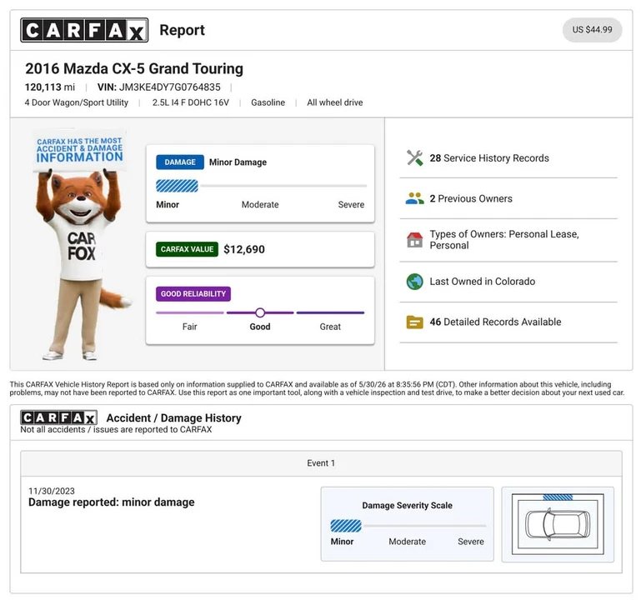This screenshot has width=641, height=600.
Task: Click the Minor Damage label in summary card
Action: tap(238, 162)
